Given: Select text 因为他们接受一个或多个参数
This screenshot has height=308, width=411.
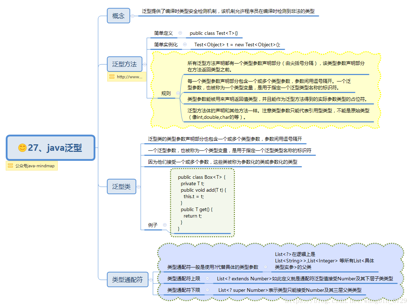Looking at the screenshot, I should pyautogui.click(x=223, y=162).
